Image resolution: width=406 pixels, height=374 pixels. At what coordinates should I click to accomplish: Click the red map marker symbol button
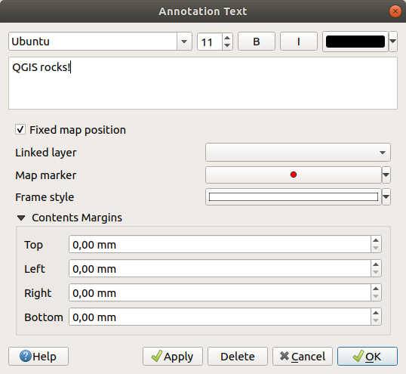[x=294, y=175]
